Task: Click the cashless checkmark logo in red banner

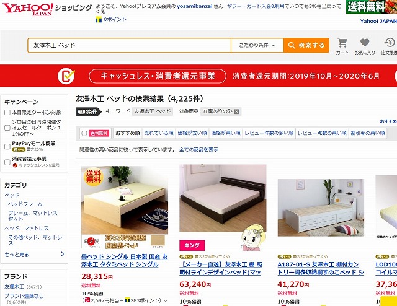Action: pos(66,76)
